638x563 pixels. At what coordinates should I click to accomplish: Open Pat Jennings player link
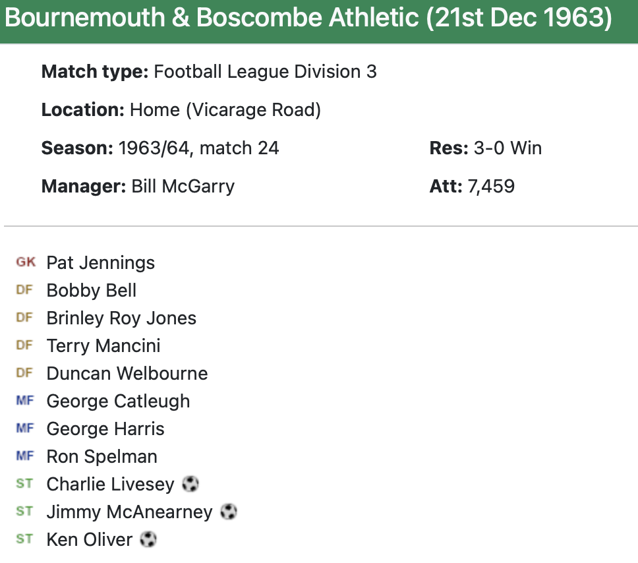click(x=100, y=263)
